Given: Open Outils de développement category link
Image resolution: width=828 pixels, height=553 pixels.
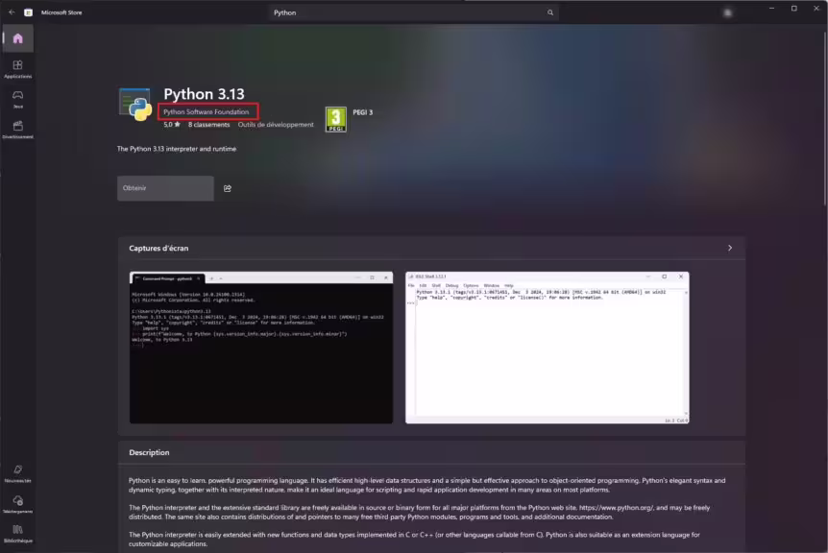Looking at the screenshot, I should tap(276, 125).
